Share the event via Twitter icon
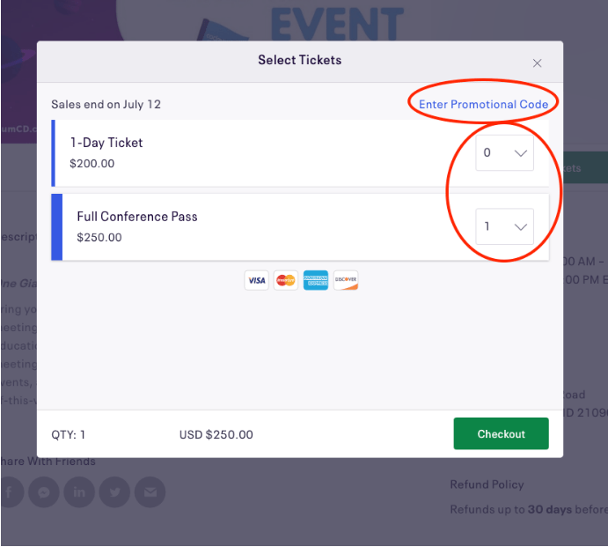608x547 pixels. [x=114, y=492]
